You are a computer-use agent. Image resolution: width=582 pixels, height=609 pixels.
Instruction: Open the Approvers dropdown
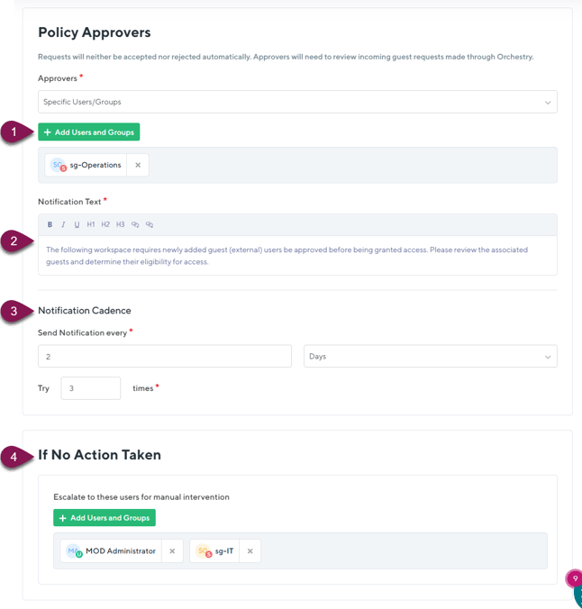pyautogui.click(x=297, y=102)
